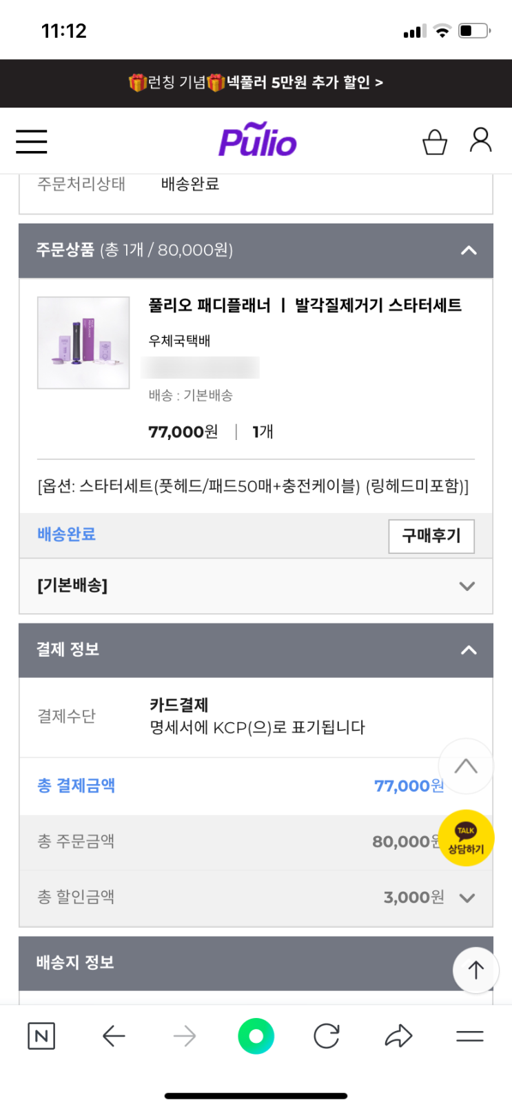512x1109 pixels.
Task: Expand the 기본배송 row
Action: (467, 586)
